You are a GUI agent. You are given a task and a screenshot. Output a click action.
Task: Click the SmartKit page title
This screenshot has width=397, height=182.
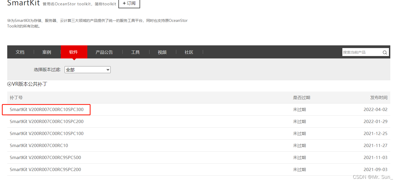[x=23, y=3]
